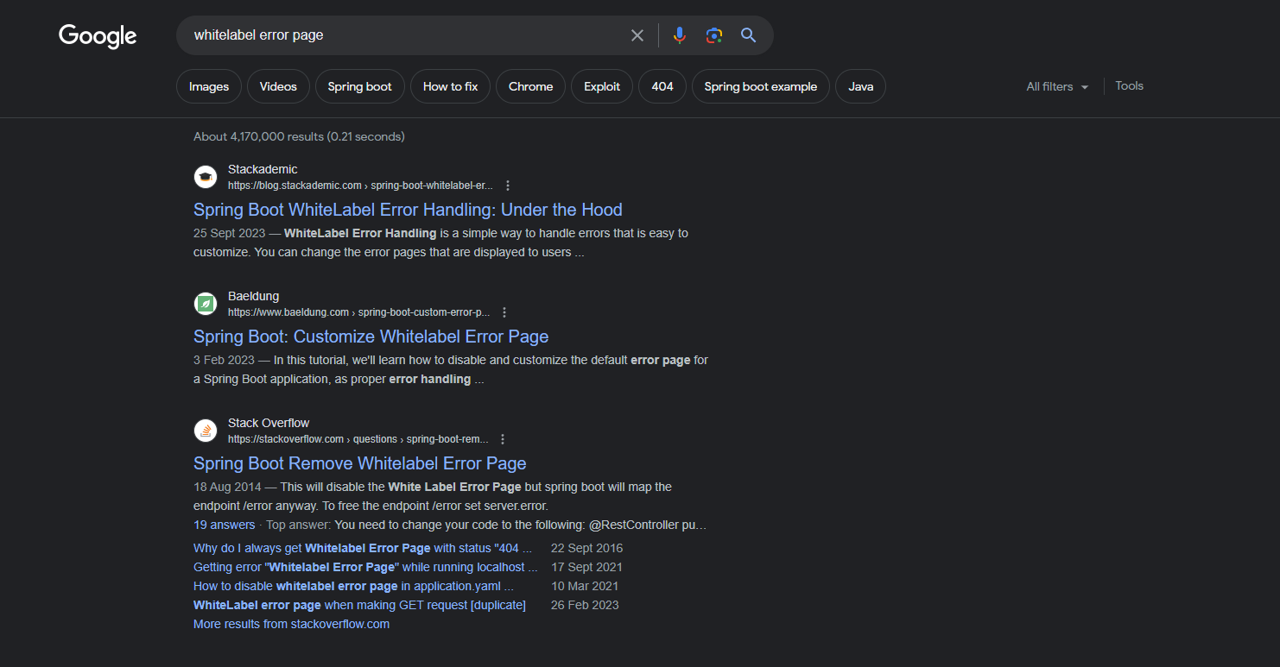Select the Java filter chip
1280x667 pixels.
(861, 86)
